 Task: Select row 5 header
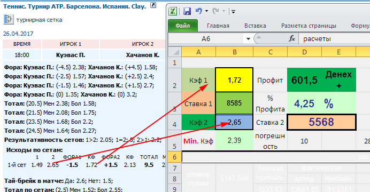(175, 140)
